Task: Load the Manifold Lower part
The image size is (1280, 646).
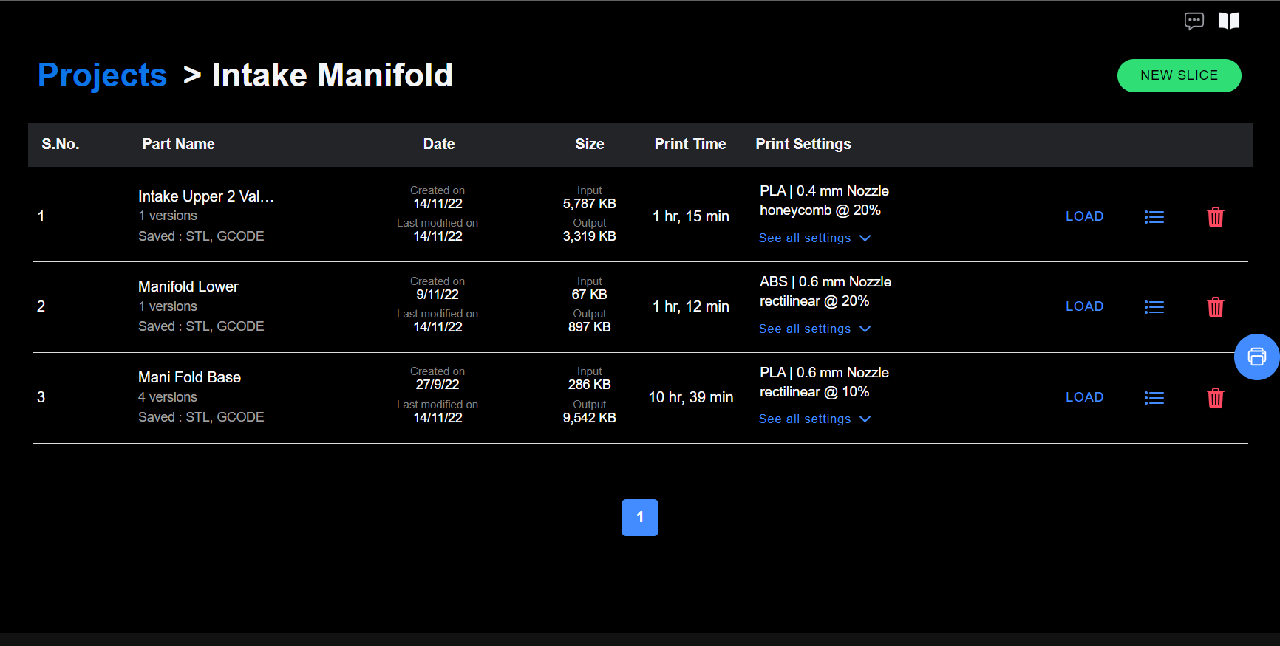Action: pos(1084,306)
